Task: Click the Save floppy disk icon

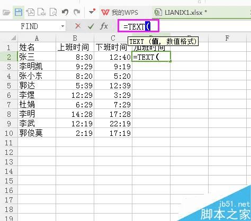Action: 19,12
